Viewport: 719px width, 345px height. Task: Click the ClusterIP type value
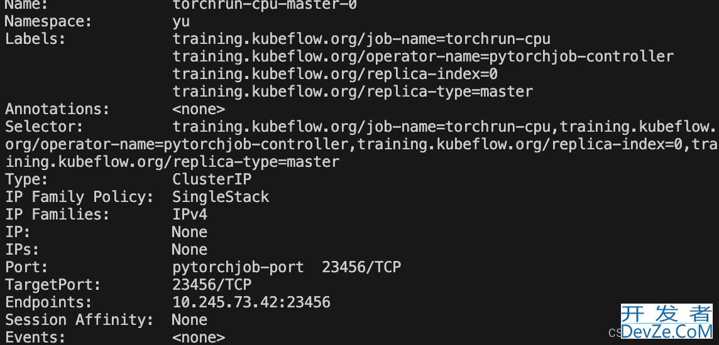212,179
